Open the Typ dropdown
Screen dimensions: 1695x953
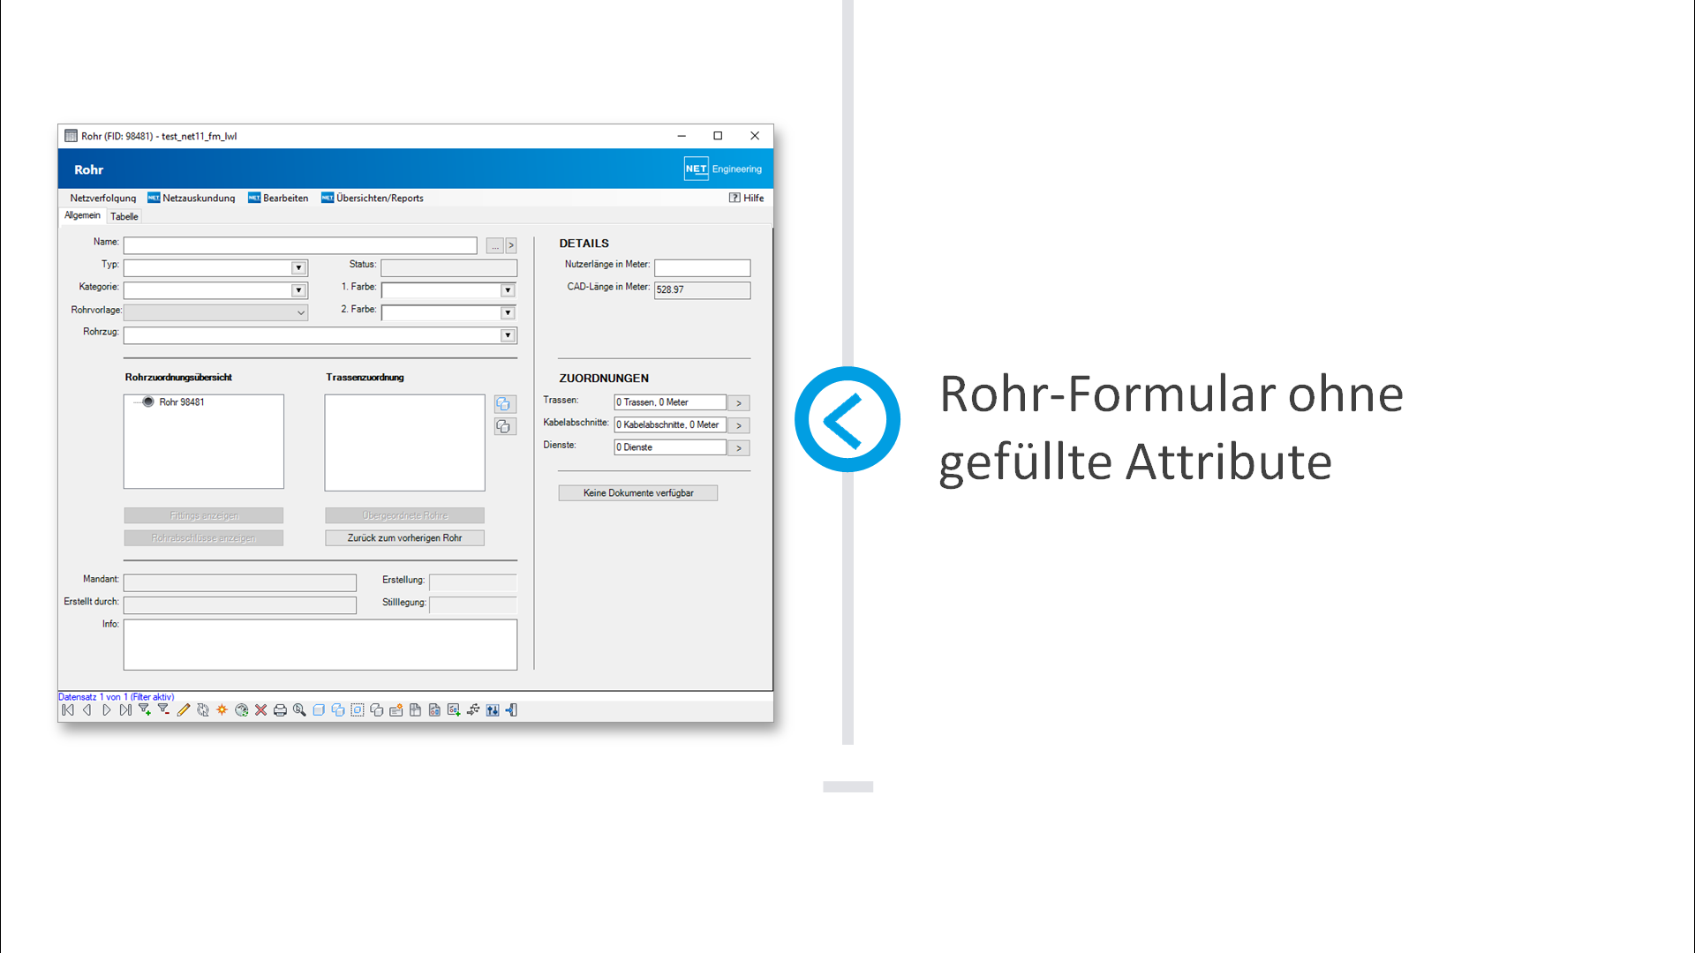coord(298,268)
